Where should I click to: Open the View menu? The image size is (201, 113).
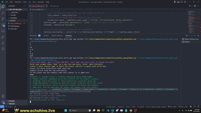tap(25, 2)
